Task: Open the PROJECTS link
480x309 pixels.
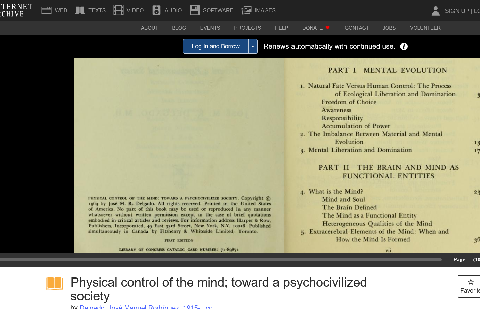Action: (248, 28)
